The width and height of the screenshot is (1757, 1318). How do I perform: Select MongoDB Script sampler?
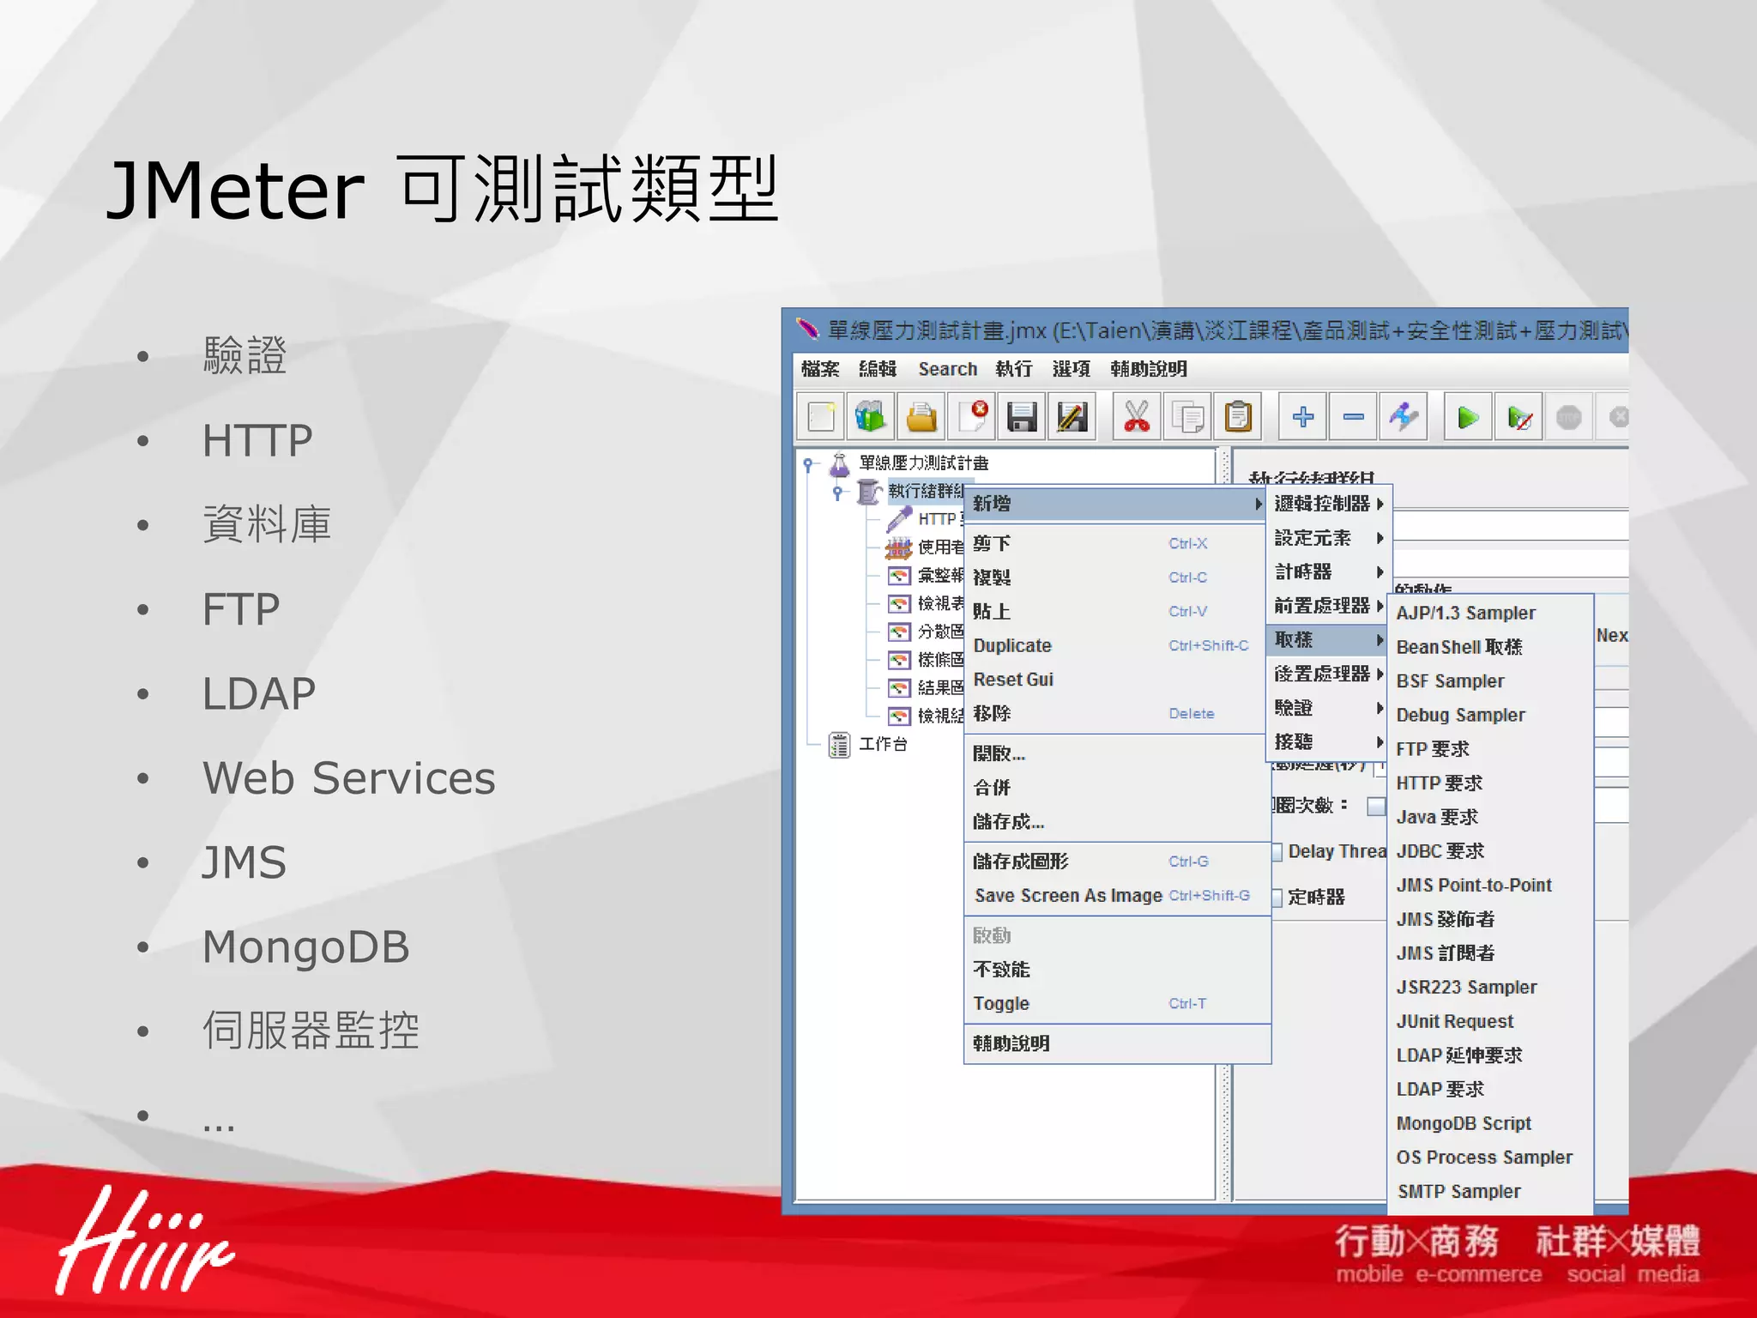point(1490,1124)
